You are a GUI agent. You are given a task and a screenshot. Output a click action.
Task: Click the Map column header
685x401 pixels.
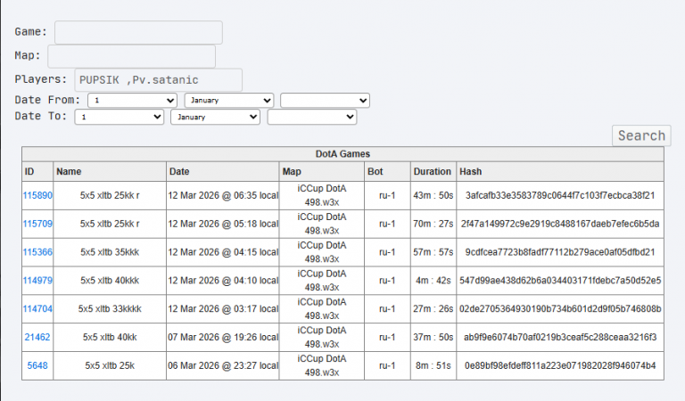coord(321,171)
